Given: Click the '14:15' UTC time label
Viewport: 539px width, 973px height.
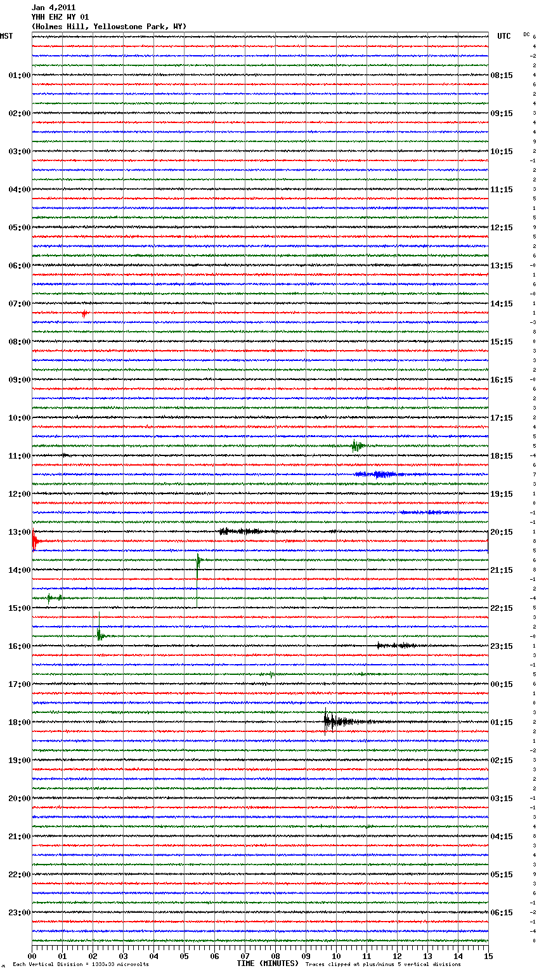Looking at the screenshot, I should [x=502, y=304].
